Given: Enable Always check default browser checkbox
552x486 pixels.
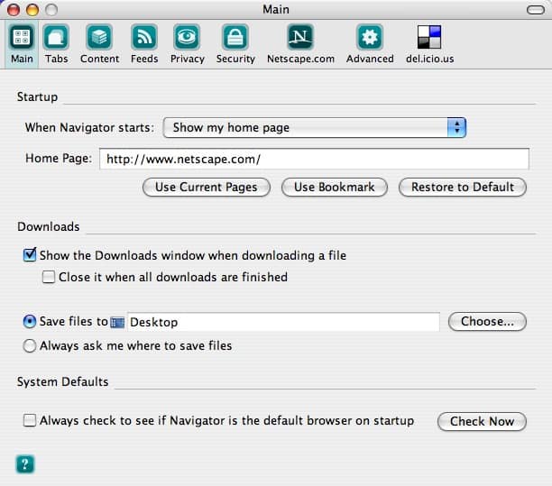Looking at the screenshot, I should tap(30, 420).
